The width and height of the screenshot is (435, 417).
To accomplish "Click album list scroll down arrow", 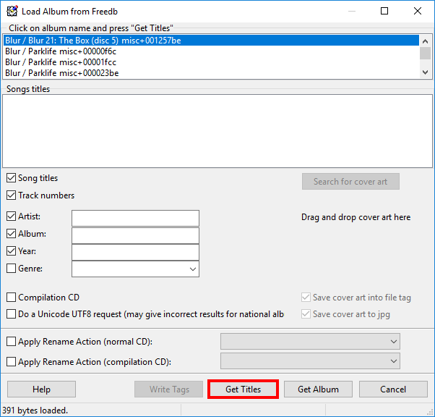I will [425, 72].
